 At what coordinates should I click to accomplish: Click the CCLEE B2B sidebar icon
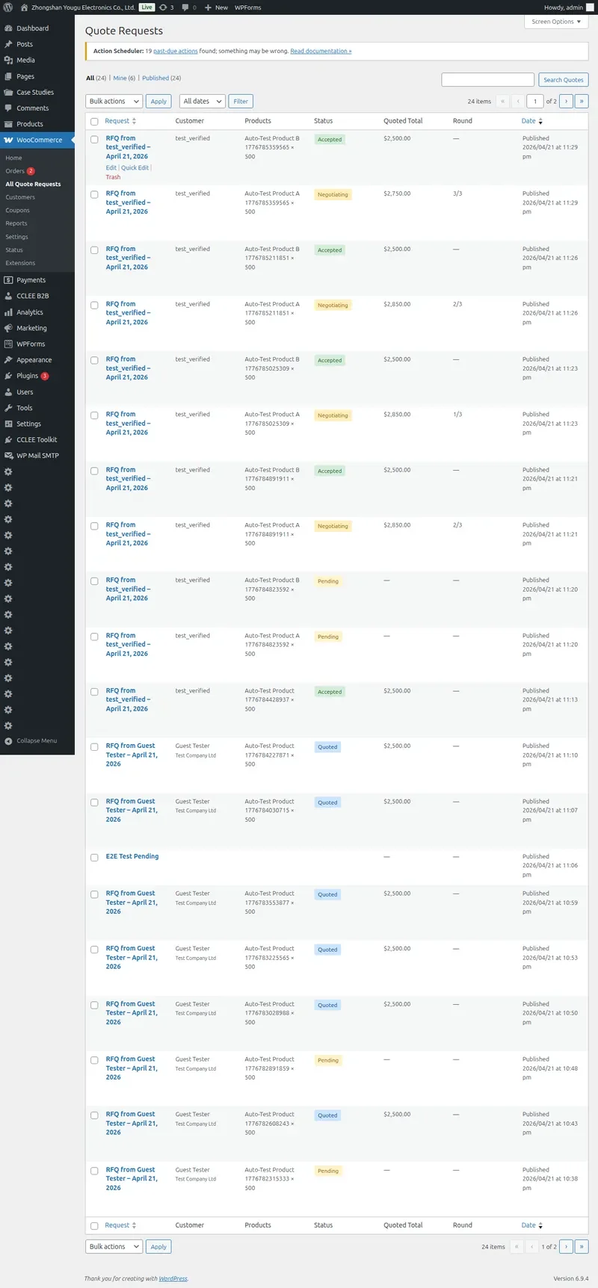pos(8,296)
